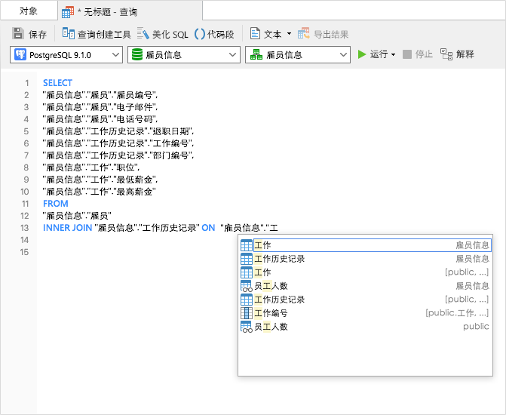Click "电话号码" on line 4
The image size is (506, 415).
point(134,119)
